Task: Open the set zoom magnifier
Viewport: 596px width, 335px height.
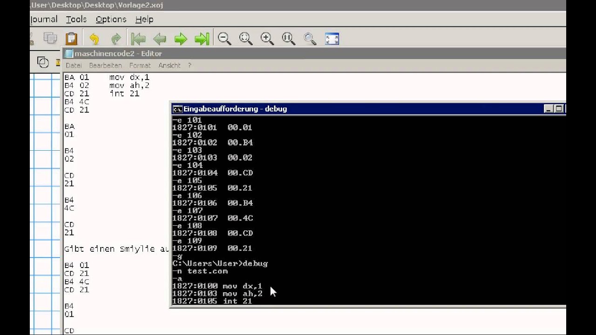Action: click(310, 39)
